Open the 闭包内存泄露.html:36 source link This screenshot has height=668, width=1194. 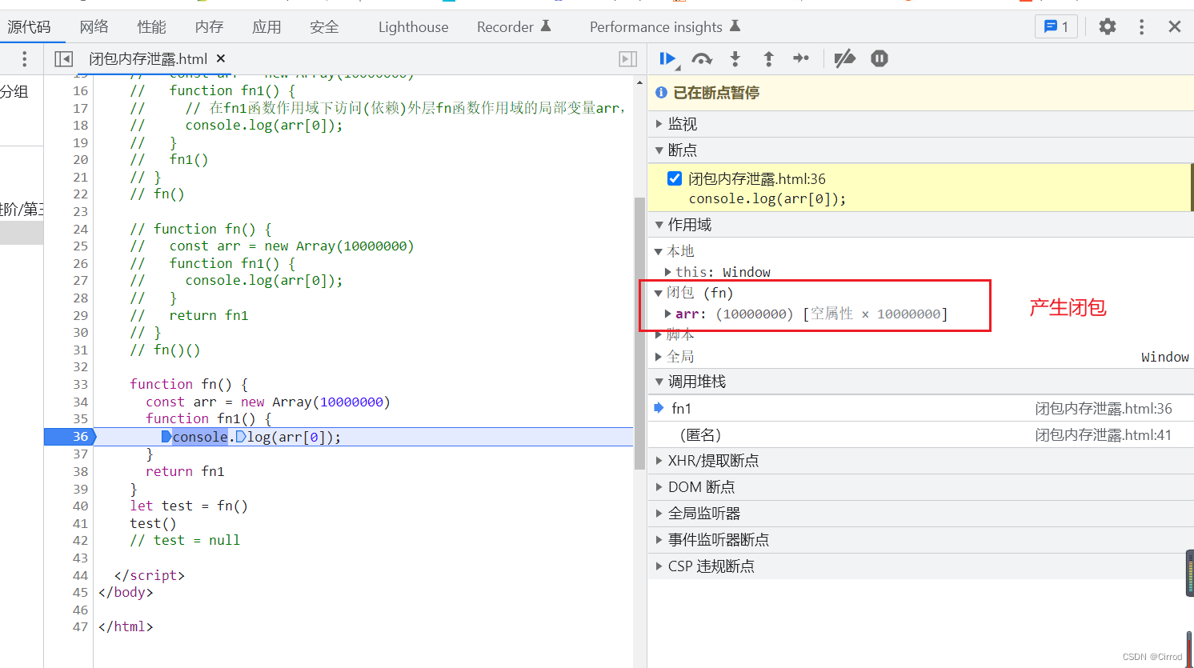1103,408
